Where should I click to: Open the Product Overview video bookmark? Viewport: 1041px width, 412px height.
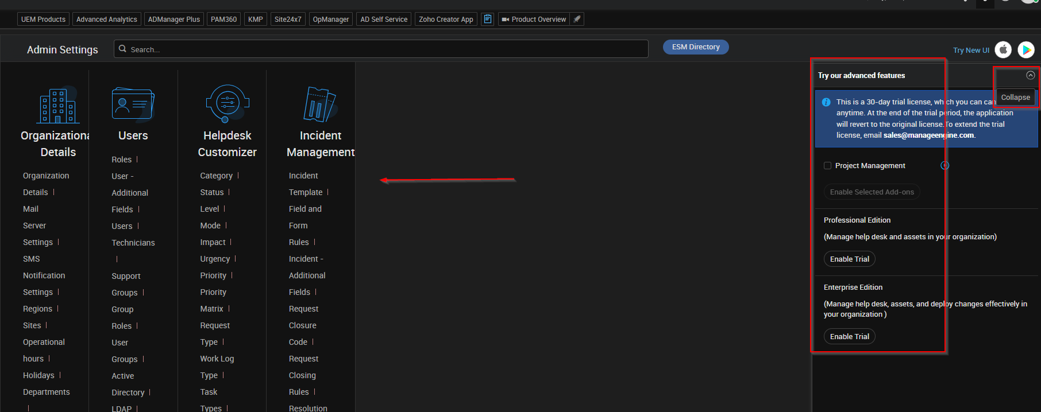coord(534,19)
